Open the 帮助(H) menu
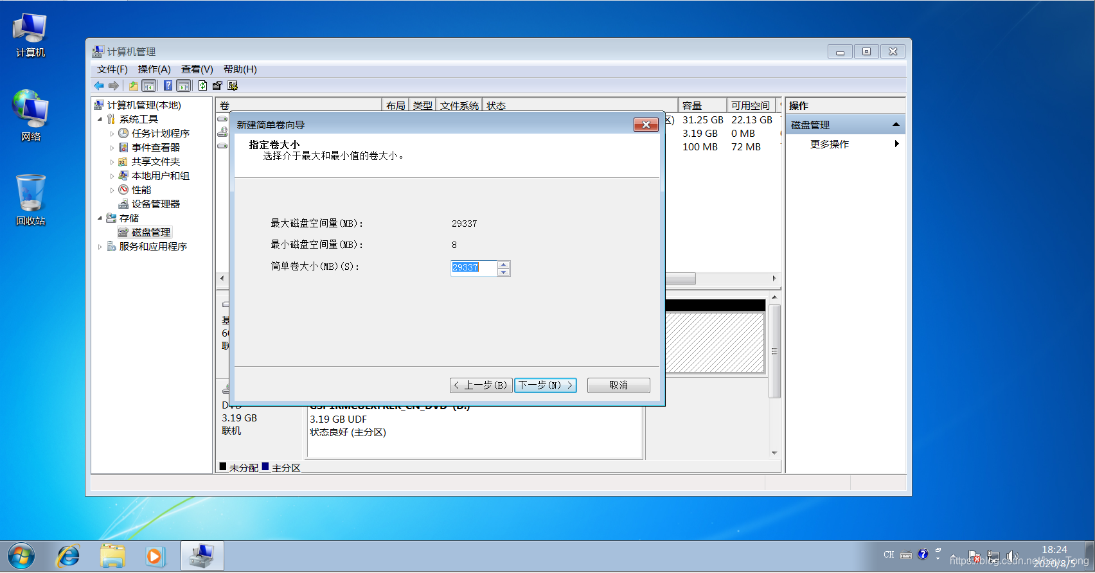This screenshot has width=1095, height=573. coord(240,69)
